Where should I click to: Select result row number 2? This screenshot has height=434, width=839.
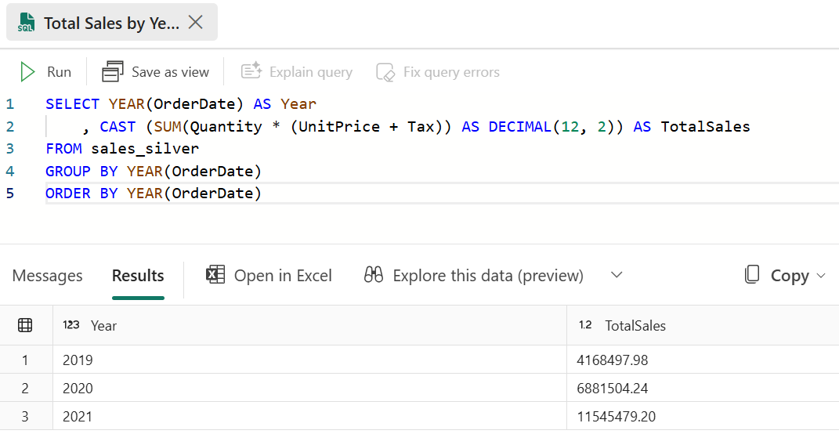25,388
